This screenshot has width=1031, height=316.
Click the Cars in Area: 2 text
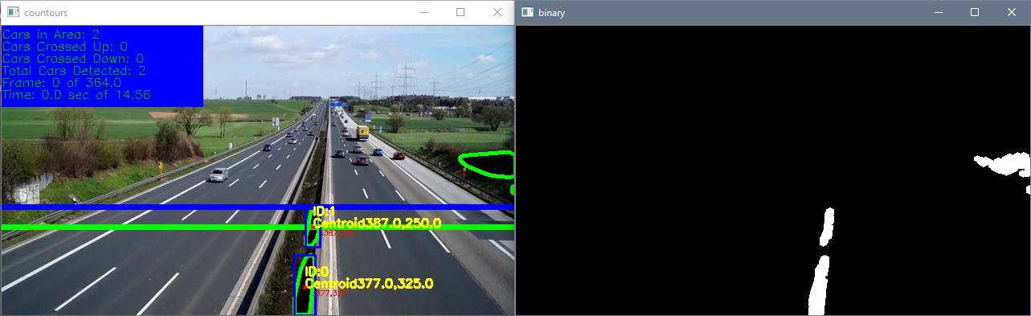[x=51, y=35]
